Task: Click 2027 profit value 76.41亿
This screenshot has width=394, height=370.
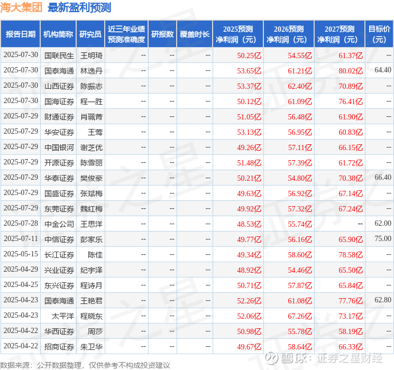Action: tap(351, 101)
